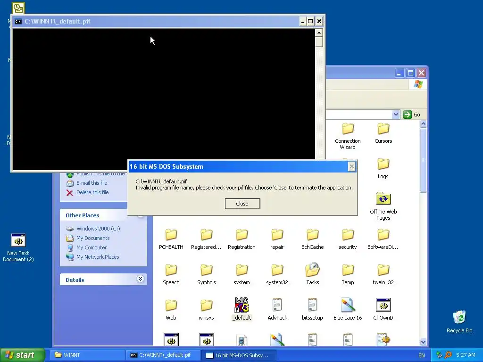Expand the Details panel

[x=140, y=279]
